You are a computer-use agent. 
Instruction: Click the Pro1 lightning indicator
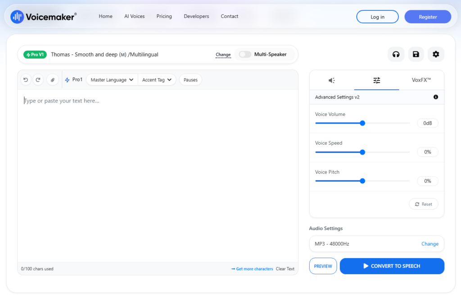[73, 80]
